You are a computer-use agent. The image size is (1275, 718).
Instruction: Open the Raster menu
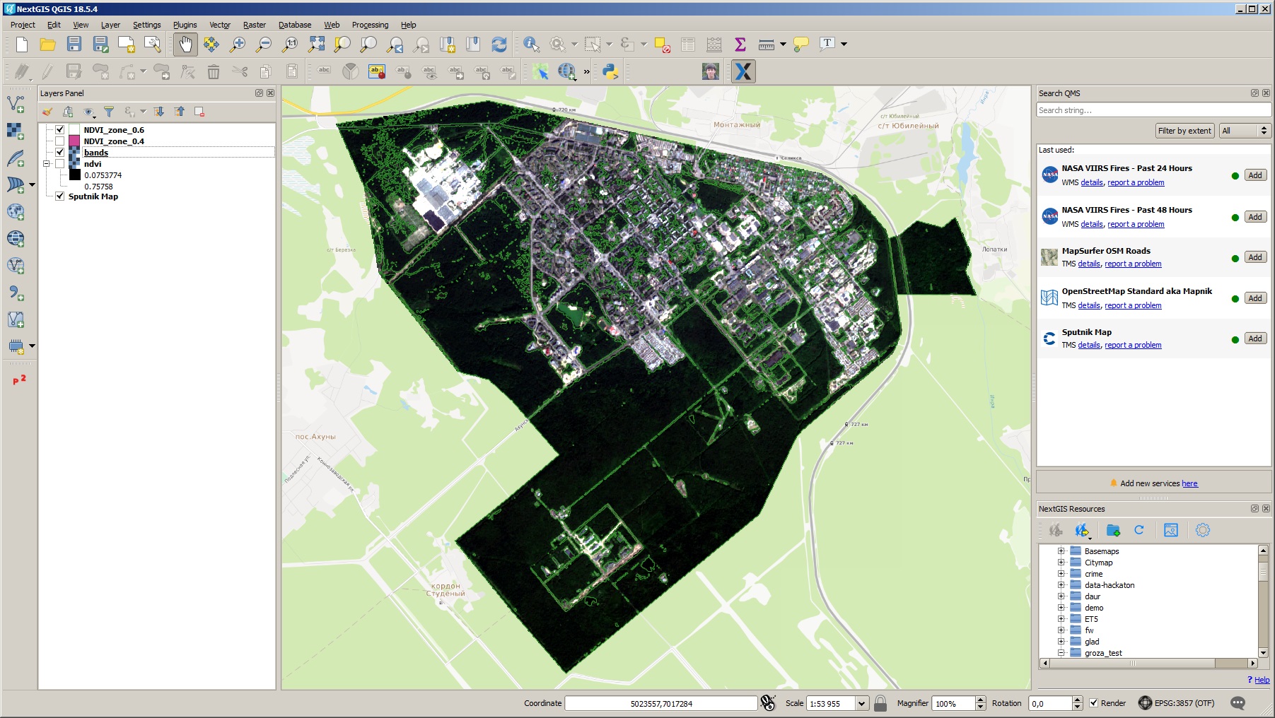(255, 25)
